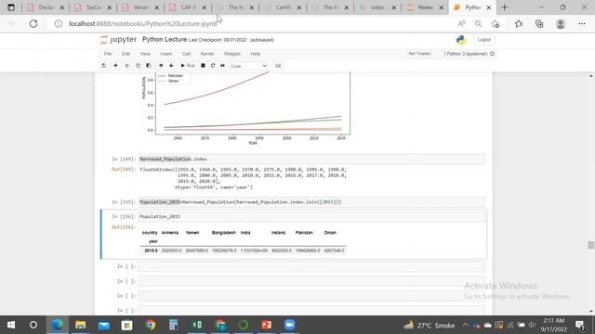Open the browser profile avatar
Viewport: 595px width, 334px height.
coord(561,24)
